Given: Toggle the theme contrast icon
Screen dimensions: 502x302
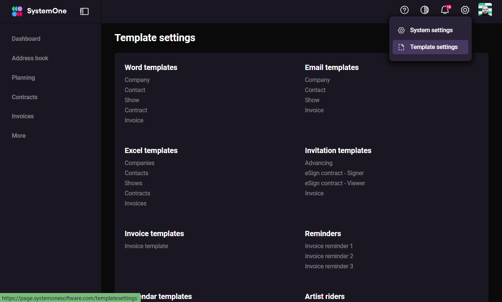Looking at the screenshot, I should point(425,10).
